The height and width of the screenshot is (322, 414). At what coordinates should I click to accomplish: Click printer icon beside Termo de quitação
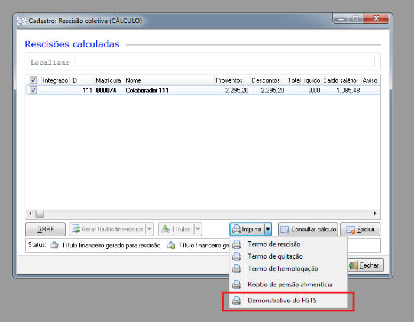coord(237,257)
